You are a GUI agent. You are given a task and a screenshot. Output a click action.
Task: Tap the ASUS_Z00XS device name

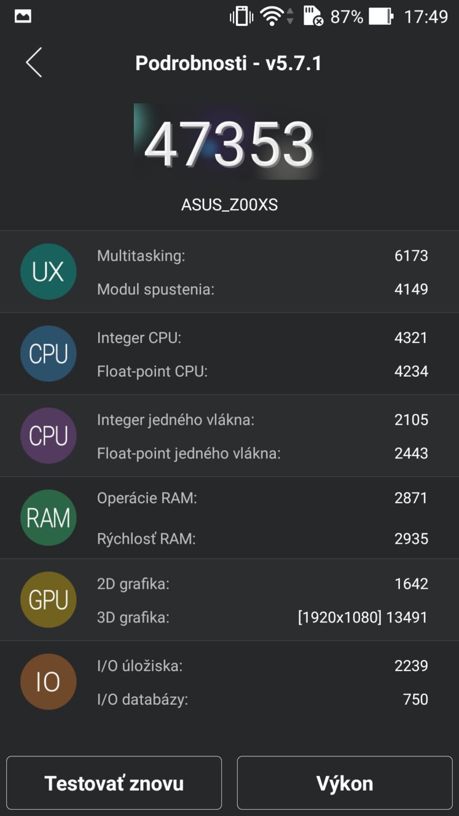pyautogui.click(x=229, y=205)
